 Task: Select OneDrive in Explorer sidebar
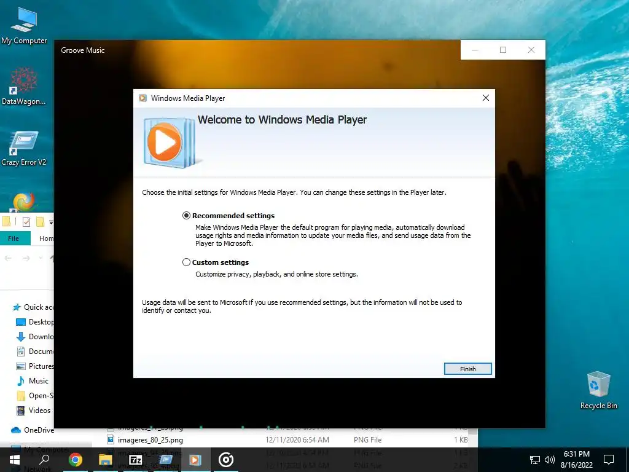click(x=33, y=430)
